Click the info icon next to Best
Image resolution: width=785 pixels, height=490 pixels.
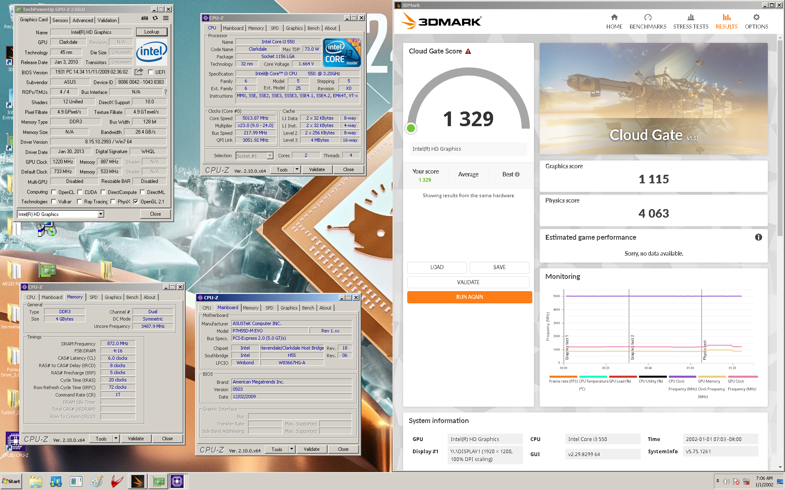(x=517, y=174)
